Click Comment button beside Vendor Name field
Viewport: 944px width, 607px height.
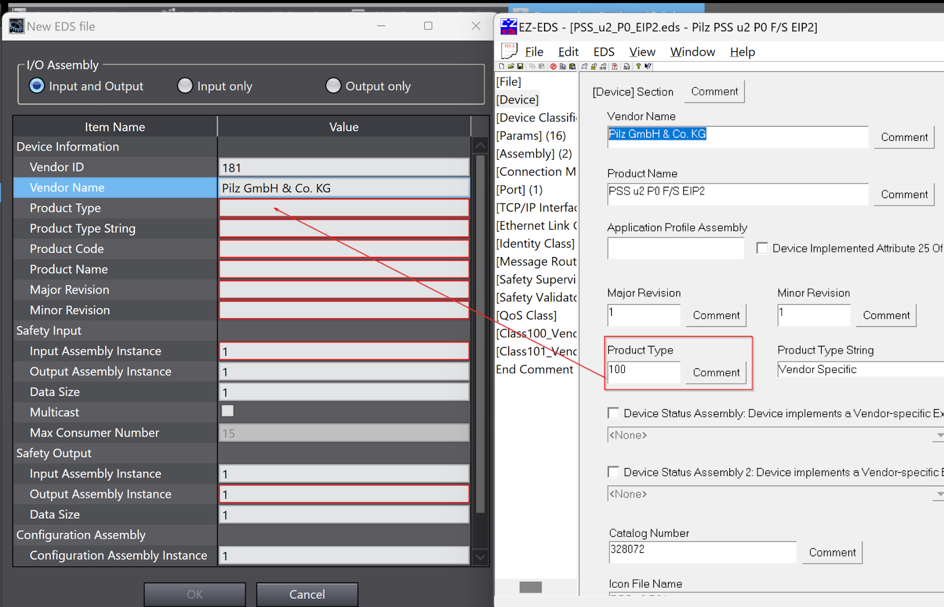[904, 137]
